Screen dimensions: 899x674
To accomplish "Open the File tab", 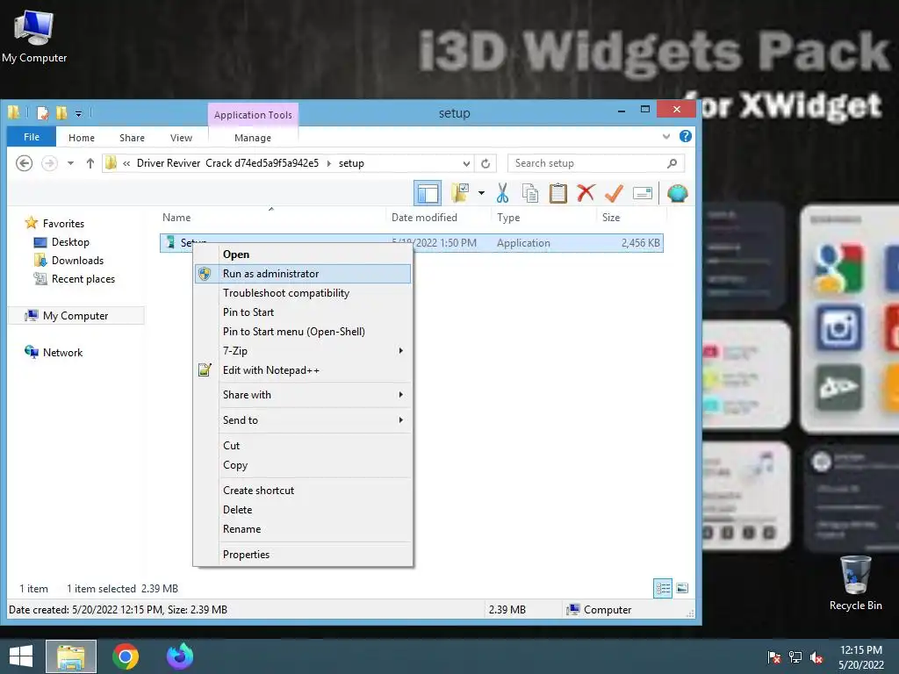I will [32, 137].
